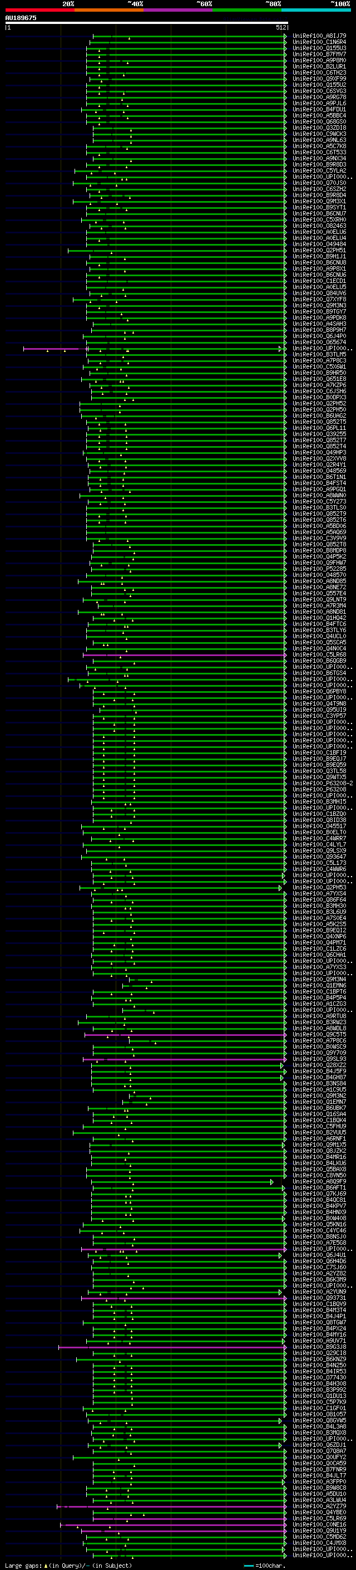Click the red 20% identity legend segment
The height and width of the screenshot is (1570, 356).
39,10
